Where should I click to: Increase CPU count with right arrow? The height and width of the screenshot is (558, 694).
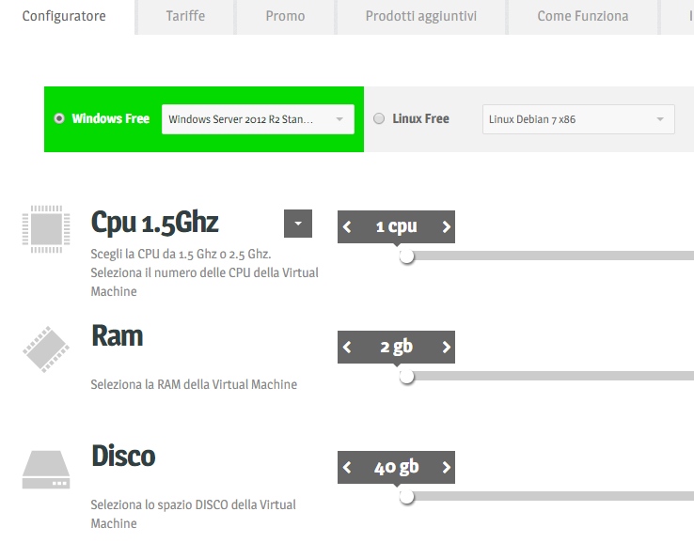pyautogui.click(x=446, y=226)
